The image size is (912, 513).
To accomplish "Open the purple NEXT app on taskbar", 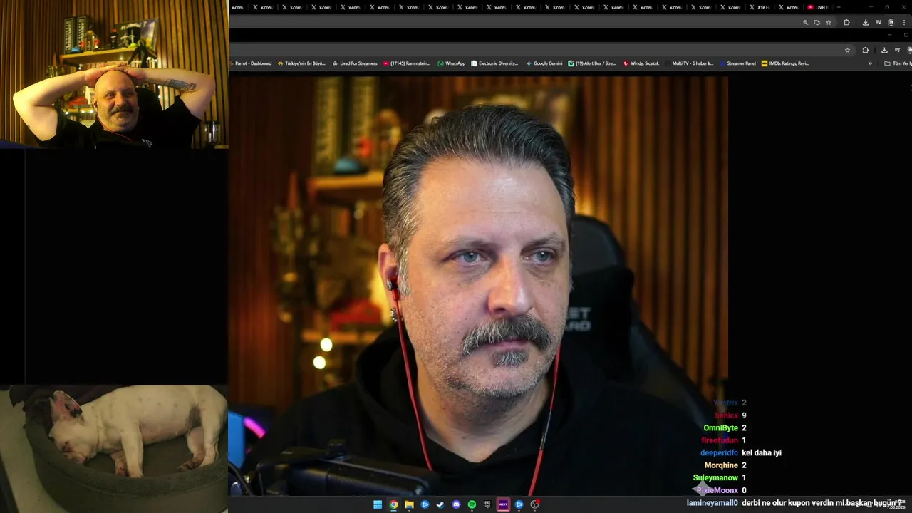I will click(x=503, y=504).
